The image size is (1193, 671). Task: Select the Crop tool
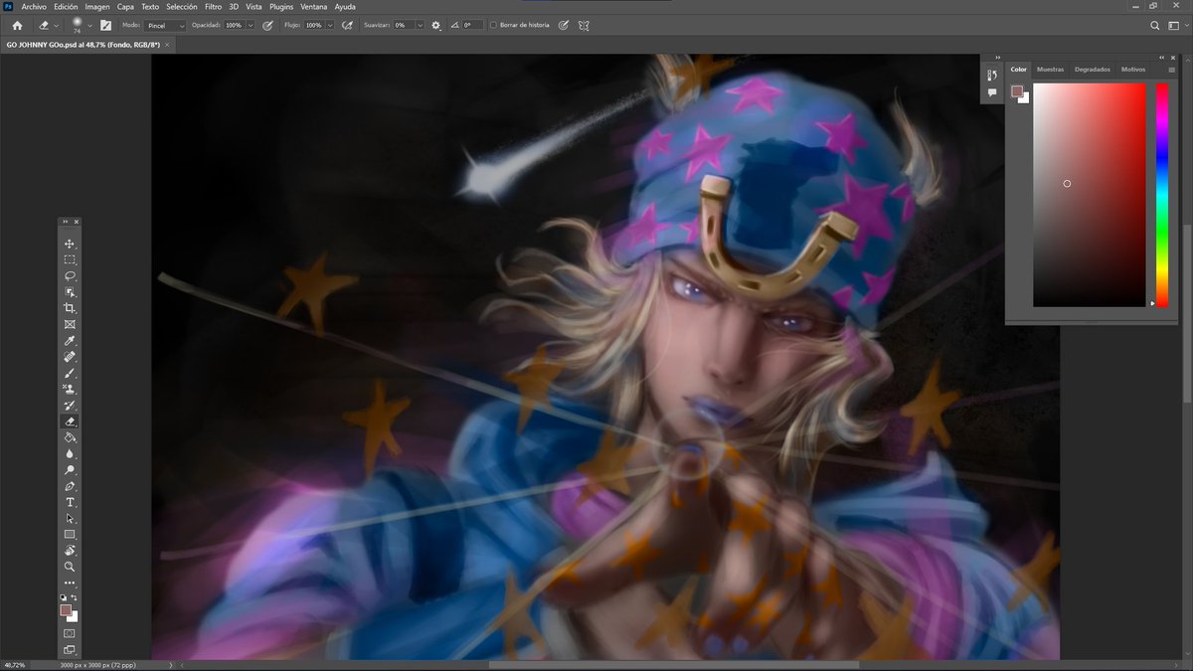coord(70,308)
